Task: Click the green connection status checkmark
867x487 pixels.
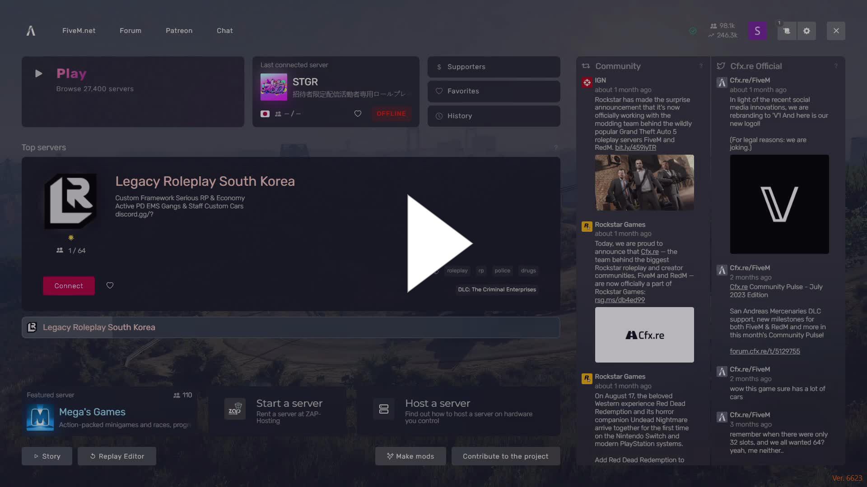Action: click(x=692, y=31)
